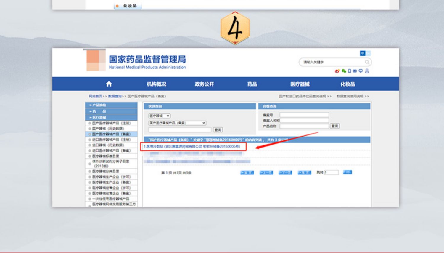Focus the 跳转 page number box

coord(331,172)
